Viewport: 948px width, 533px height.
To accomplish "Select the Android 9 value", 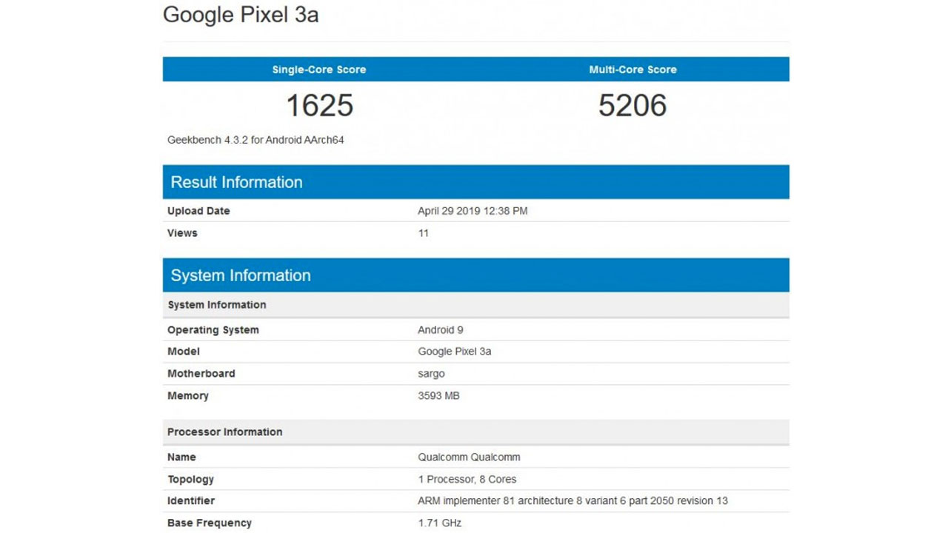I will (x=441, y=330).
